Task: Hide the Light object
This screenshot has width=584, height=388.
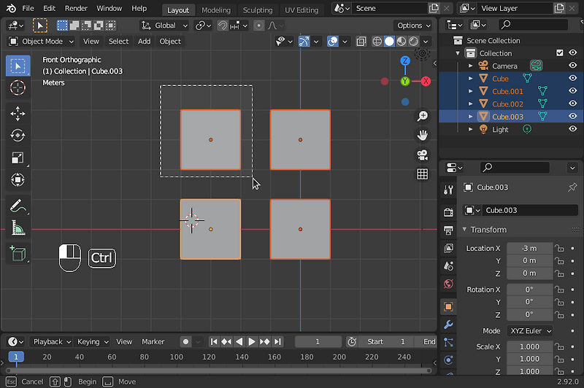Action: pos(572,129)
